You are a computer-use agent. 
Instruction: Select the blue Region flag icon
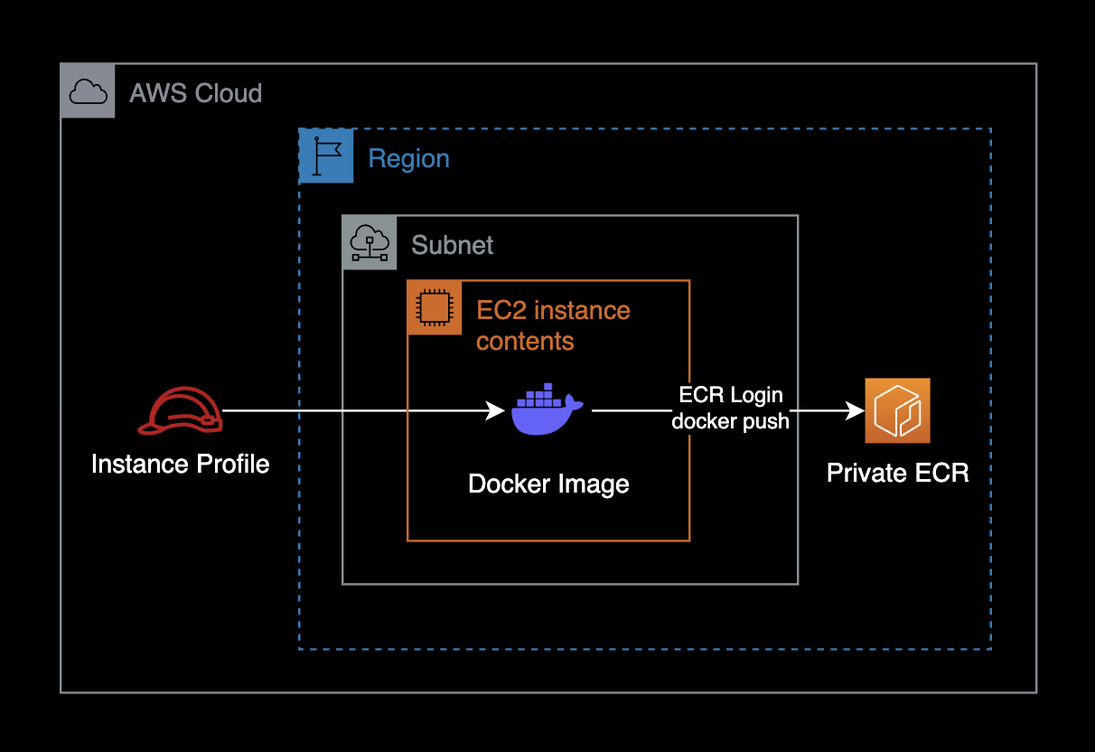tap(326, 156)
